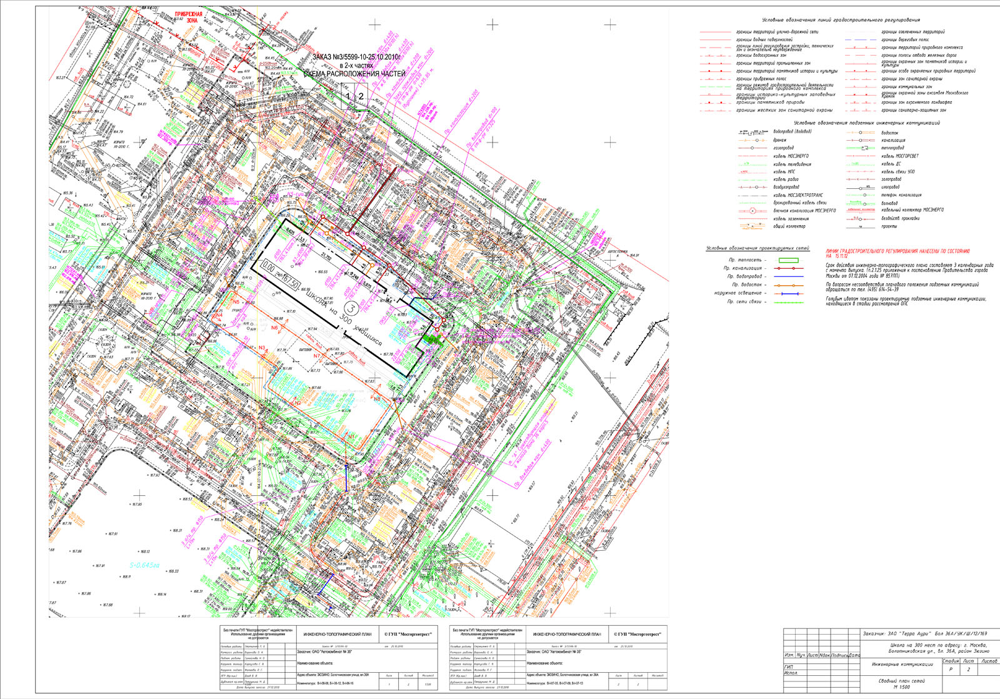1000x699 pixels.
Task: Click the теплопровод legend symbol
Action: (862, 148)
